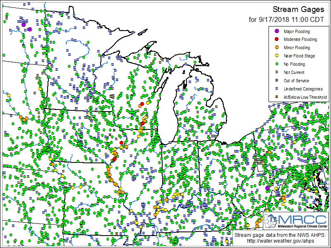Click the Midwestern Regional Climate Center text

click(302, 226)
